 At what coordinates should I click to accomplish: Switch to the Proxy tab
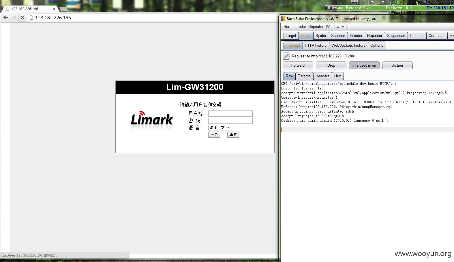pyautogui.click(x=305, y=35)
